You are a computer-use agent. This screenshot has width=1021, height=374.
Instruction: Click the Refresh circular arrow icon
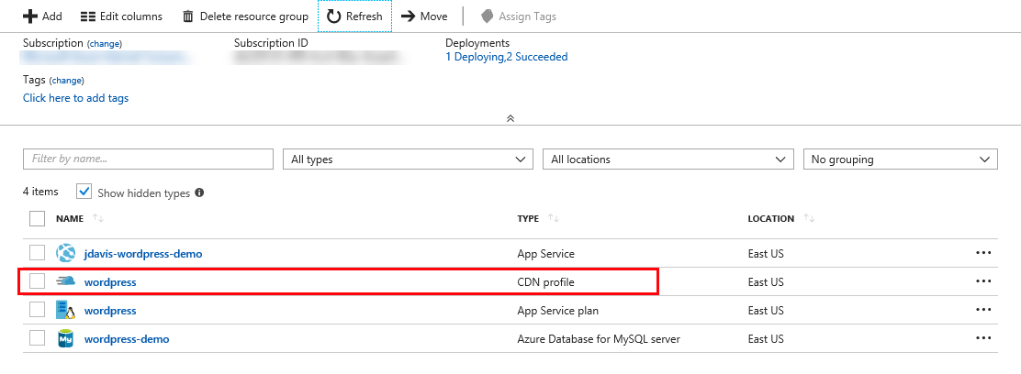click(x=334, y=16)
